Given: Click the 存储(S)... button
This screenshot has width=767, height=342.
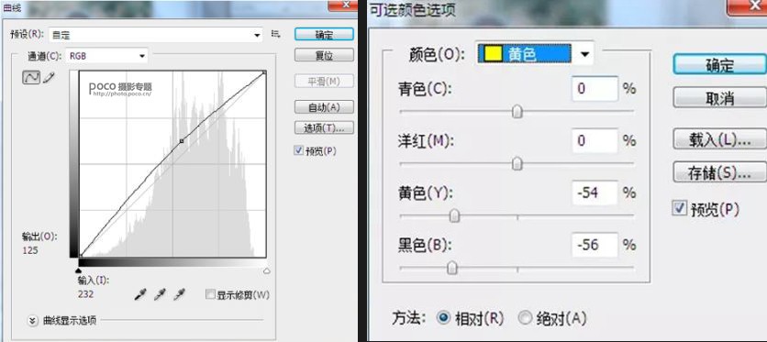Looking at the screenshot, I should point(719,172).
